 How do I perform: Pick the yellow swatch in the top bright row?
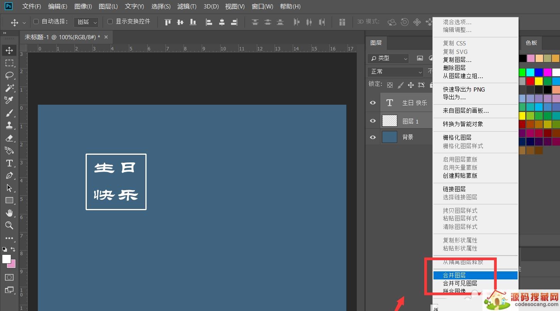pos(539,81)
